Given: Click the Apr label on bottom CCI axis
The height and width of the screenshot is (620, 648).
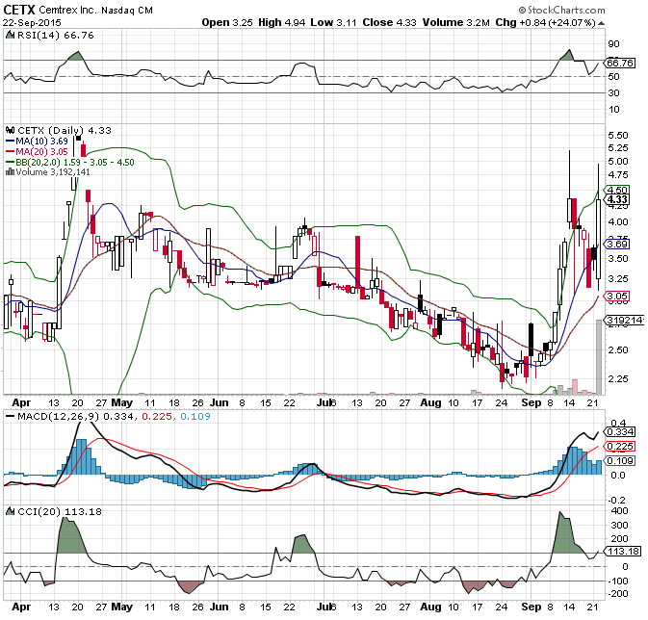Looking at the screenshot, I should pyautogui.click(x=21, y=607).
